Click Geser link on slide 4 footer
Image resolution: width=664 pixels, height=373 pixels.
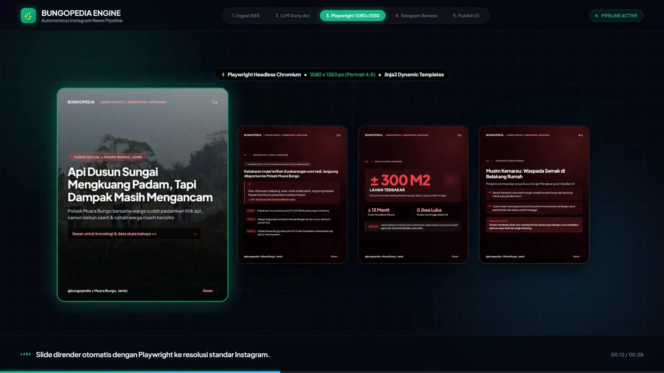[x=578, y=257]
